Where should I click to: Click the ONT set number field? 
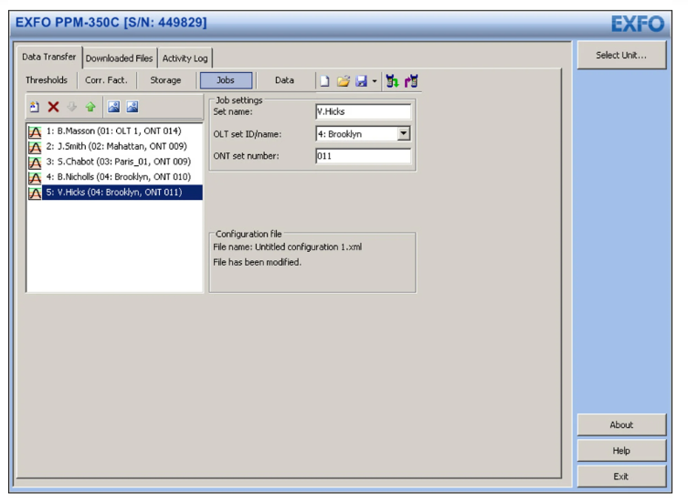[363, 156]
